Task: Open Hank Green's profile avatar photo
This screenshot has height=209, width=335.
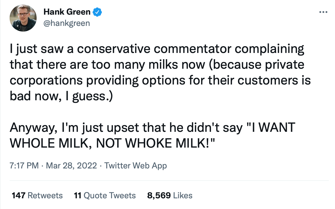Action: coord(23,18)
